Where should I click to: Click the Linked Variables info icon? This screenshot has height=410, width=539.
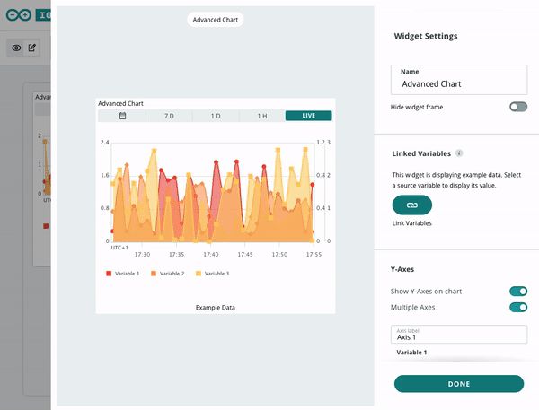pyautogui.click(x=459, y=153)
